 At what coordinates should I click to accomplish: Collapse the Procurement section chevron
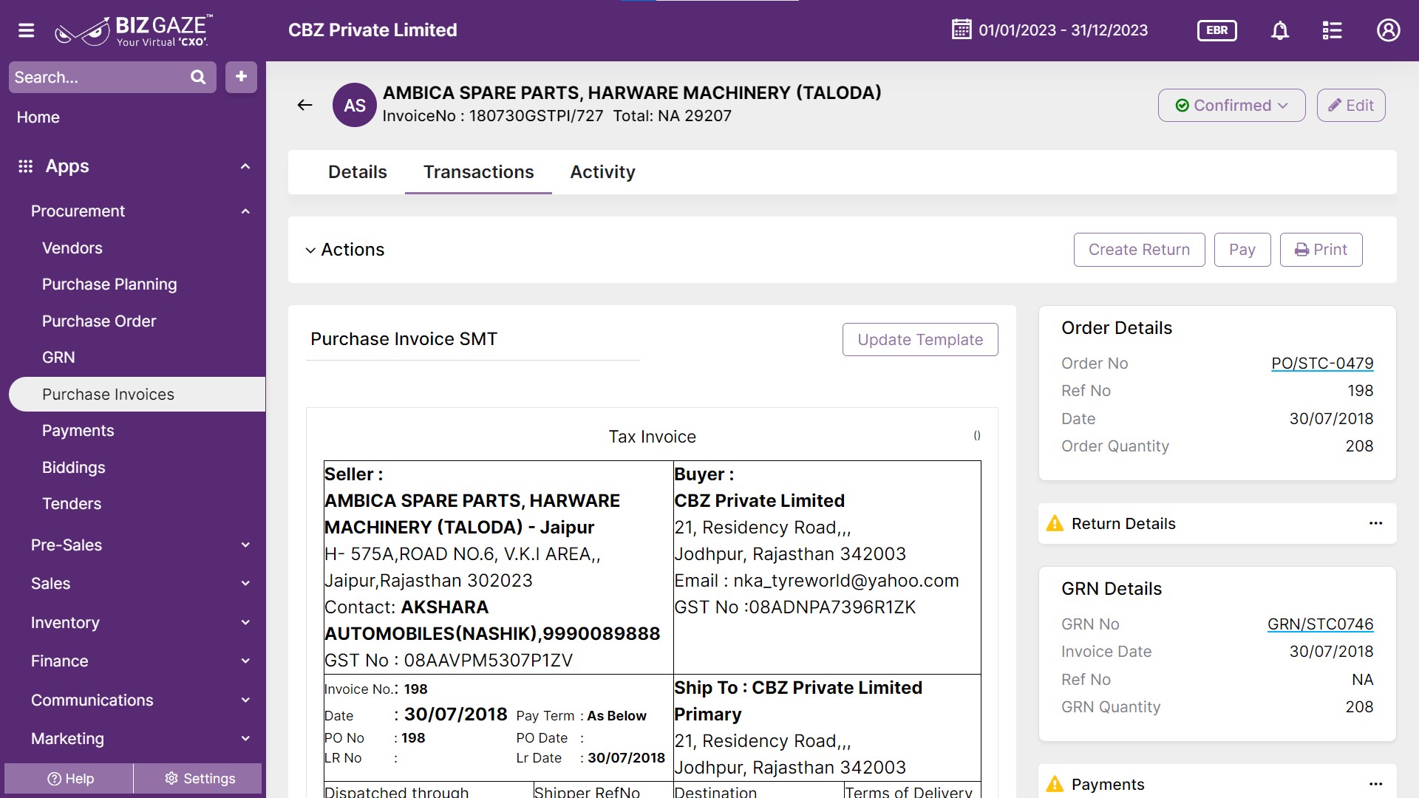tap(245, 211)
